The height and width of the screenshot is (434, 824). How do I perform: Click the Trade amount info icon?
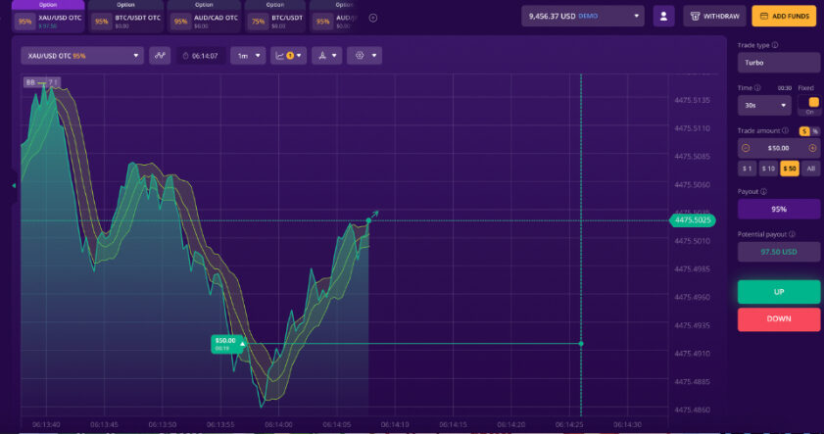pyautogui.click(x=785, y=130)
